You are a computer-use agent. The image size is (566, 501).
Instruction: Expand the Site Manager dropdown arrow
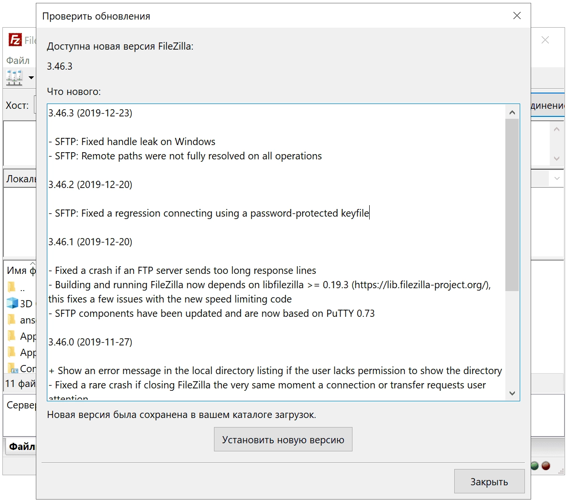tap(31, 78)
